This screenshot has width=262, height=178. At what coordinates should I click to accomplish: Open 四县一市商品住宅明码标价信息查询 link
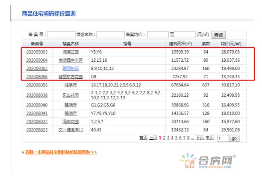coord(61,152)
